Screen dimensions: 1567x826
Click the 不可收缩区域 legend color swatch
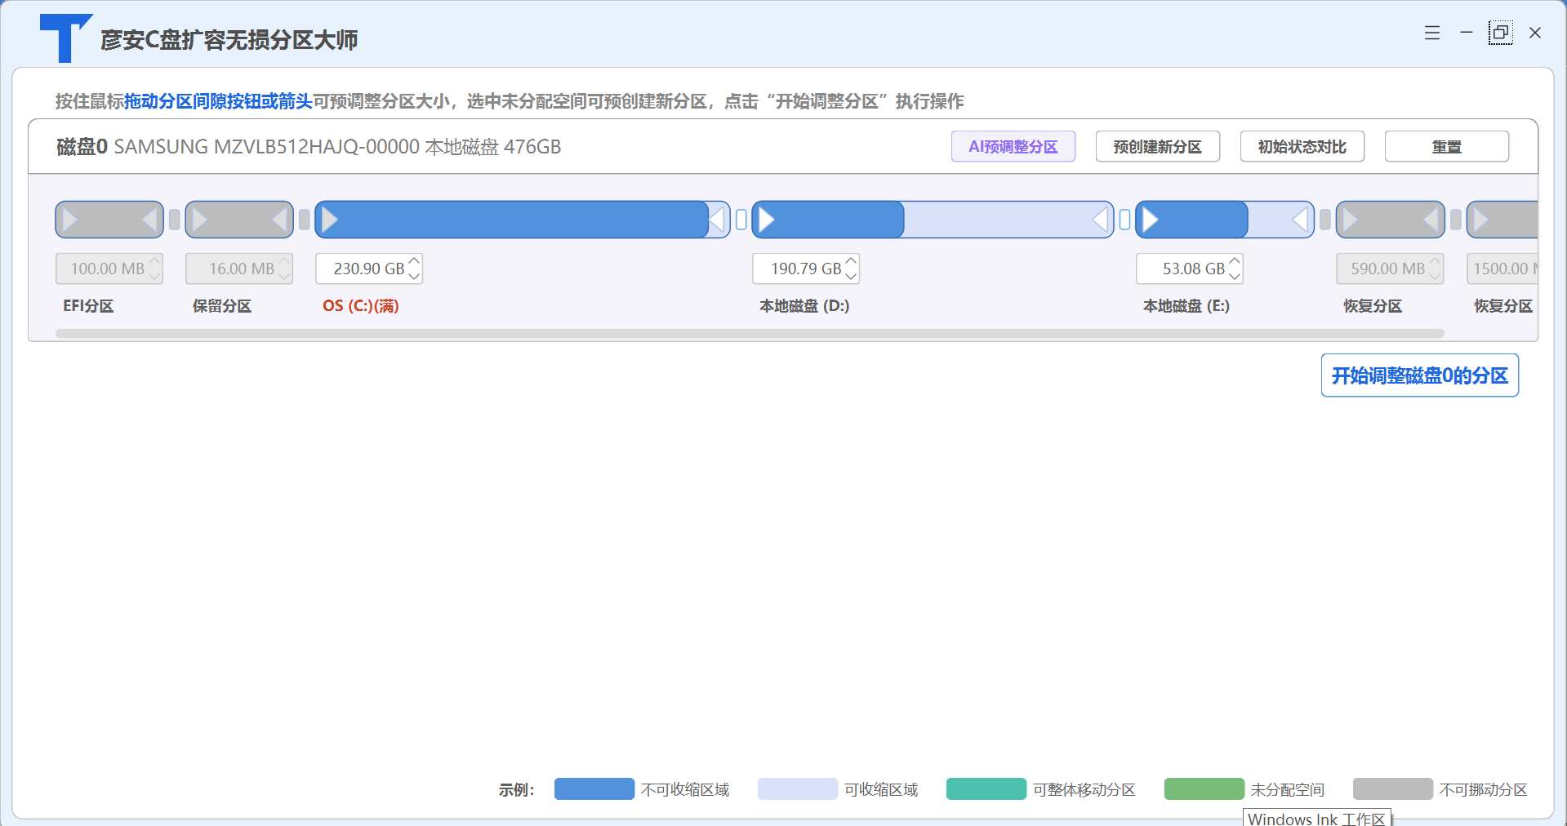pos(594,789)
